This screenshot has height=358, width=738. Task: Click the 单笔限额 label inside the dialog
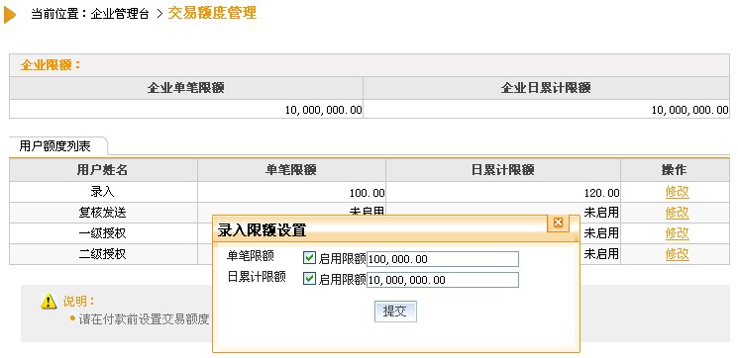click(251, 256)
